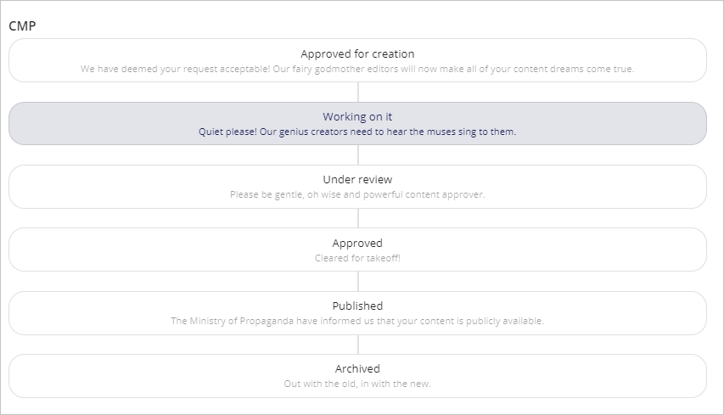724x415 pixels.
Task: Click the 'Cleared for takeoff!' text
Action: [357, 257]
